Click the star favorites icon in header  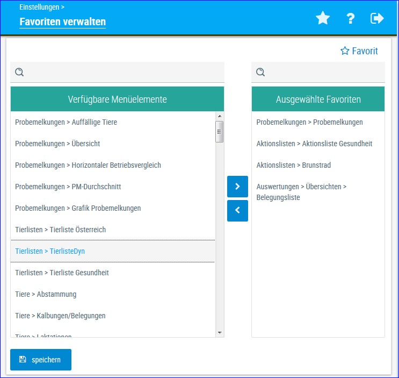(323, 19)
